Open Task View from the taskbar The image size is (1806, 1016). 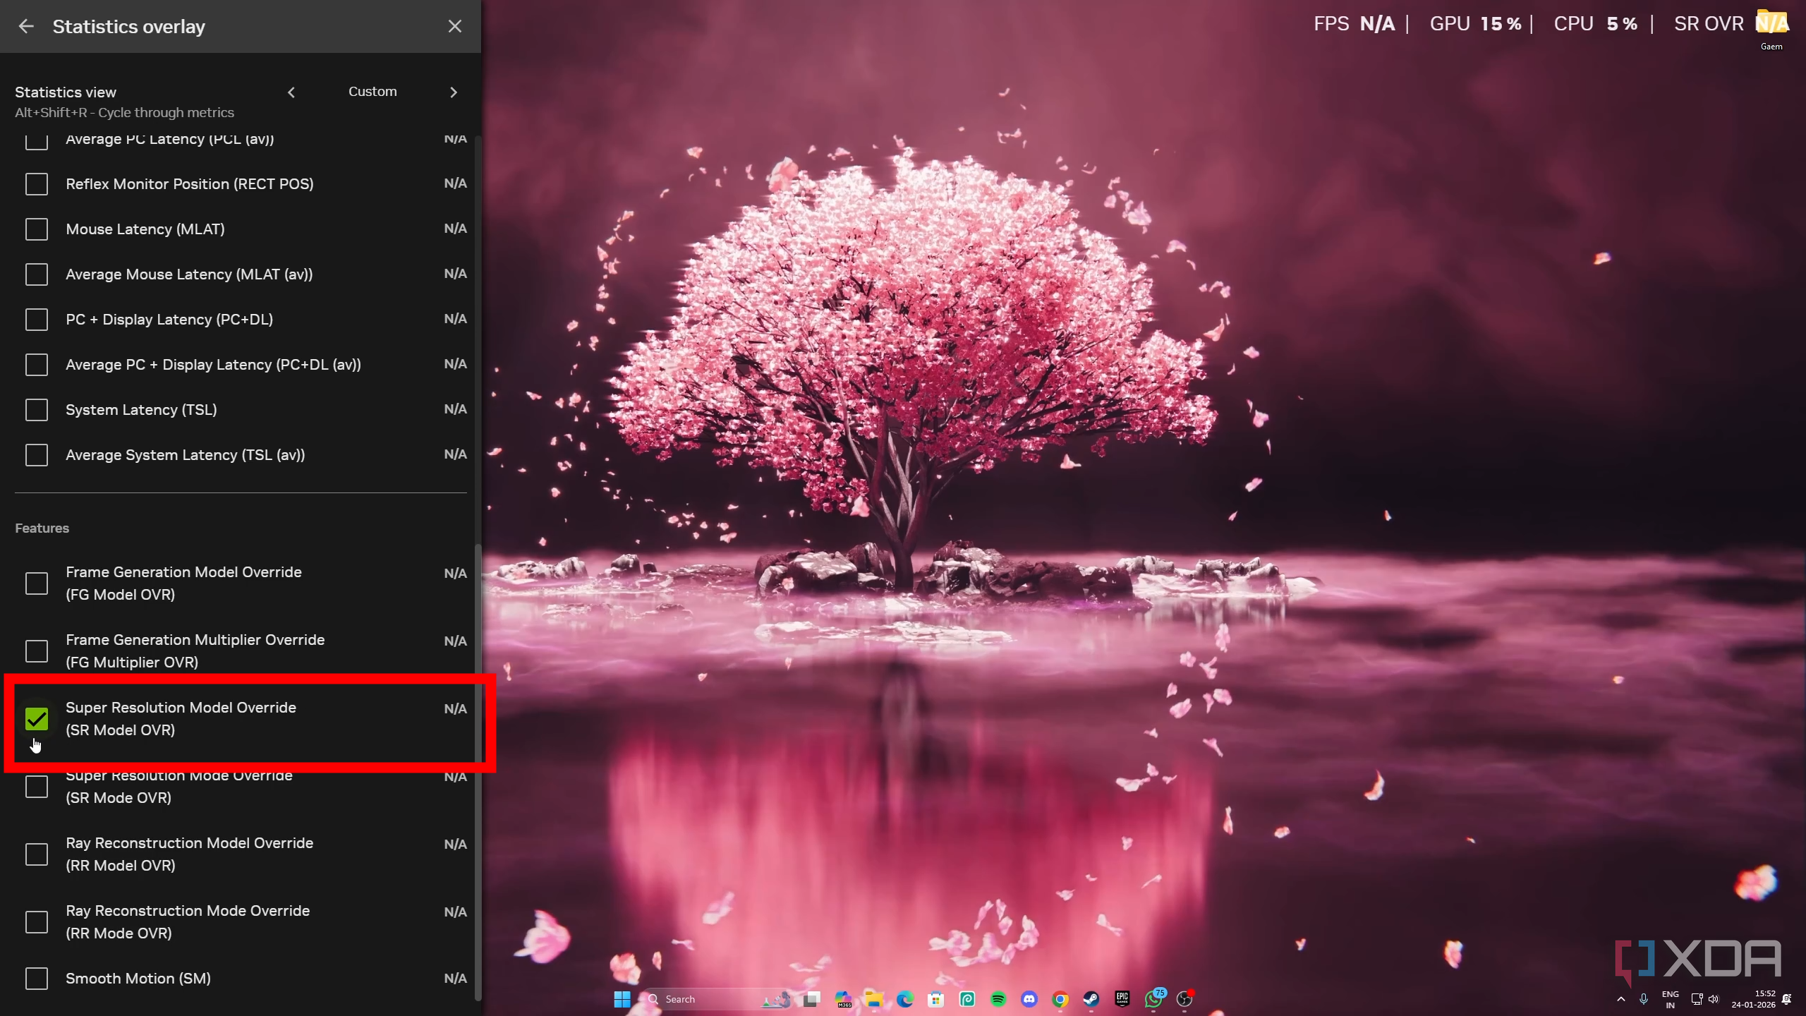coord(812,999)
